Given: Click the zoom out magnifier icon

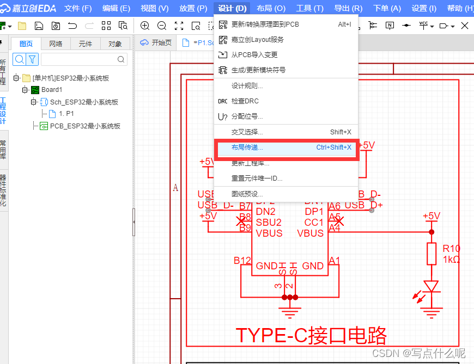Looking at the screenshot, I should 162,26.
